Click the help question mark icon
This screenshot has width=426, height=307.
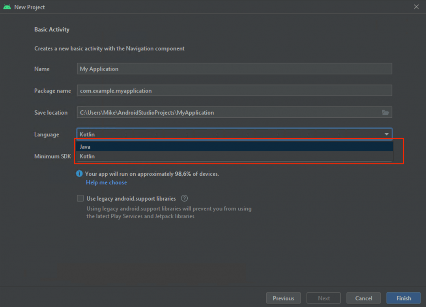point(184,199)
